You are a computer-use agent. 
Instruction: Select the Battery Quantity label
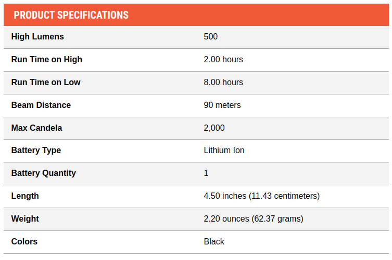[44, 173]
